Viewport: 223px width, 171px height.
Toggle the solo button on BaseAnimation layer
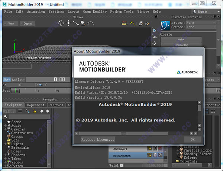click(155, 155)
